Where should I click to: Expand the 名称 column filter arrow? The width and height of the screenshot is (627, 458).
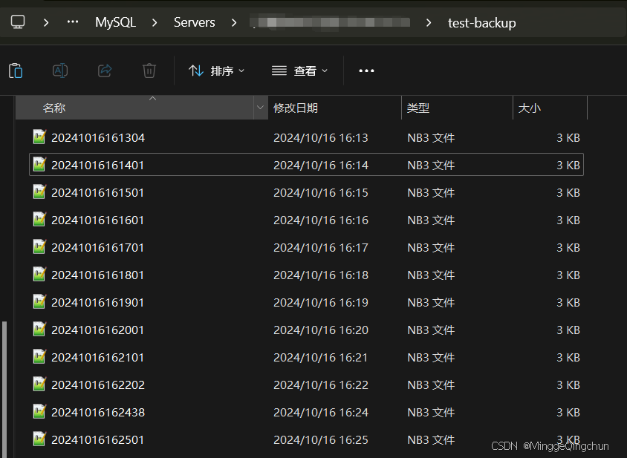[x=260, y=108]
